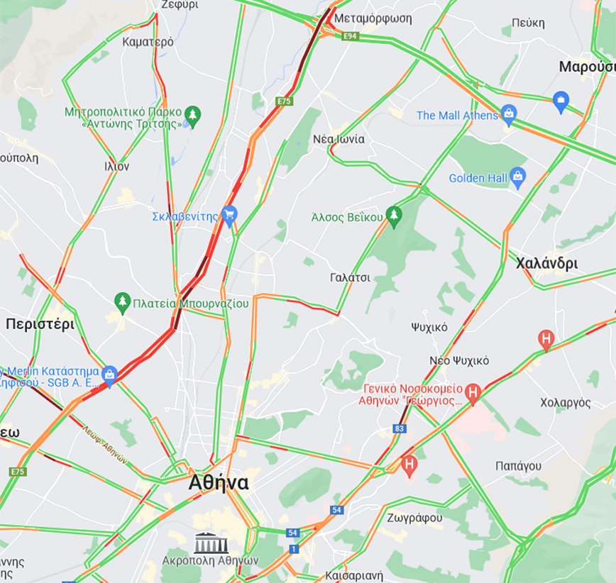Screen dimensions: 616x583
Task: Click the Γαλάτσι neighborhood label
Action: pyautogui.click(x=350, y=277)
